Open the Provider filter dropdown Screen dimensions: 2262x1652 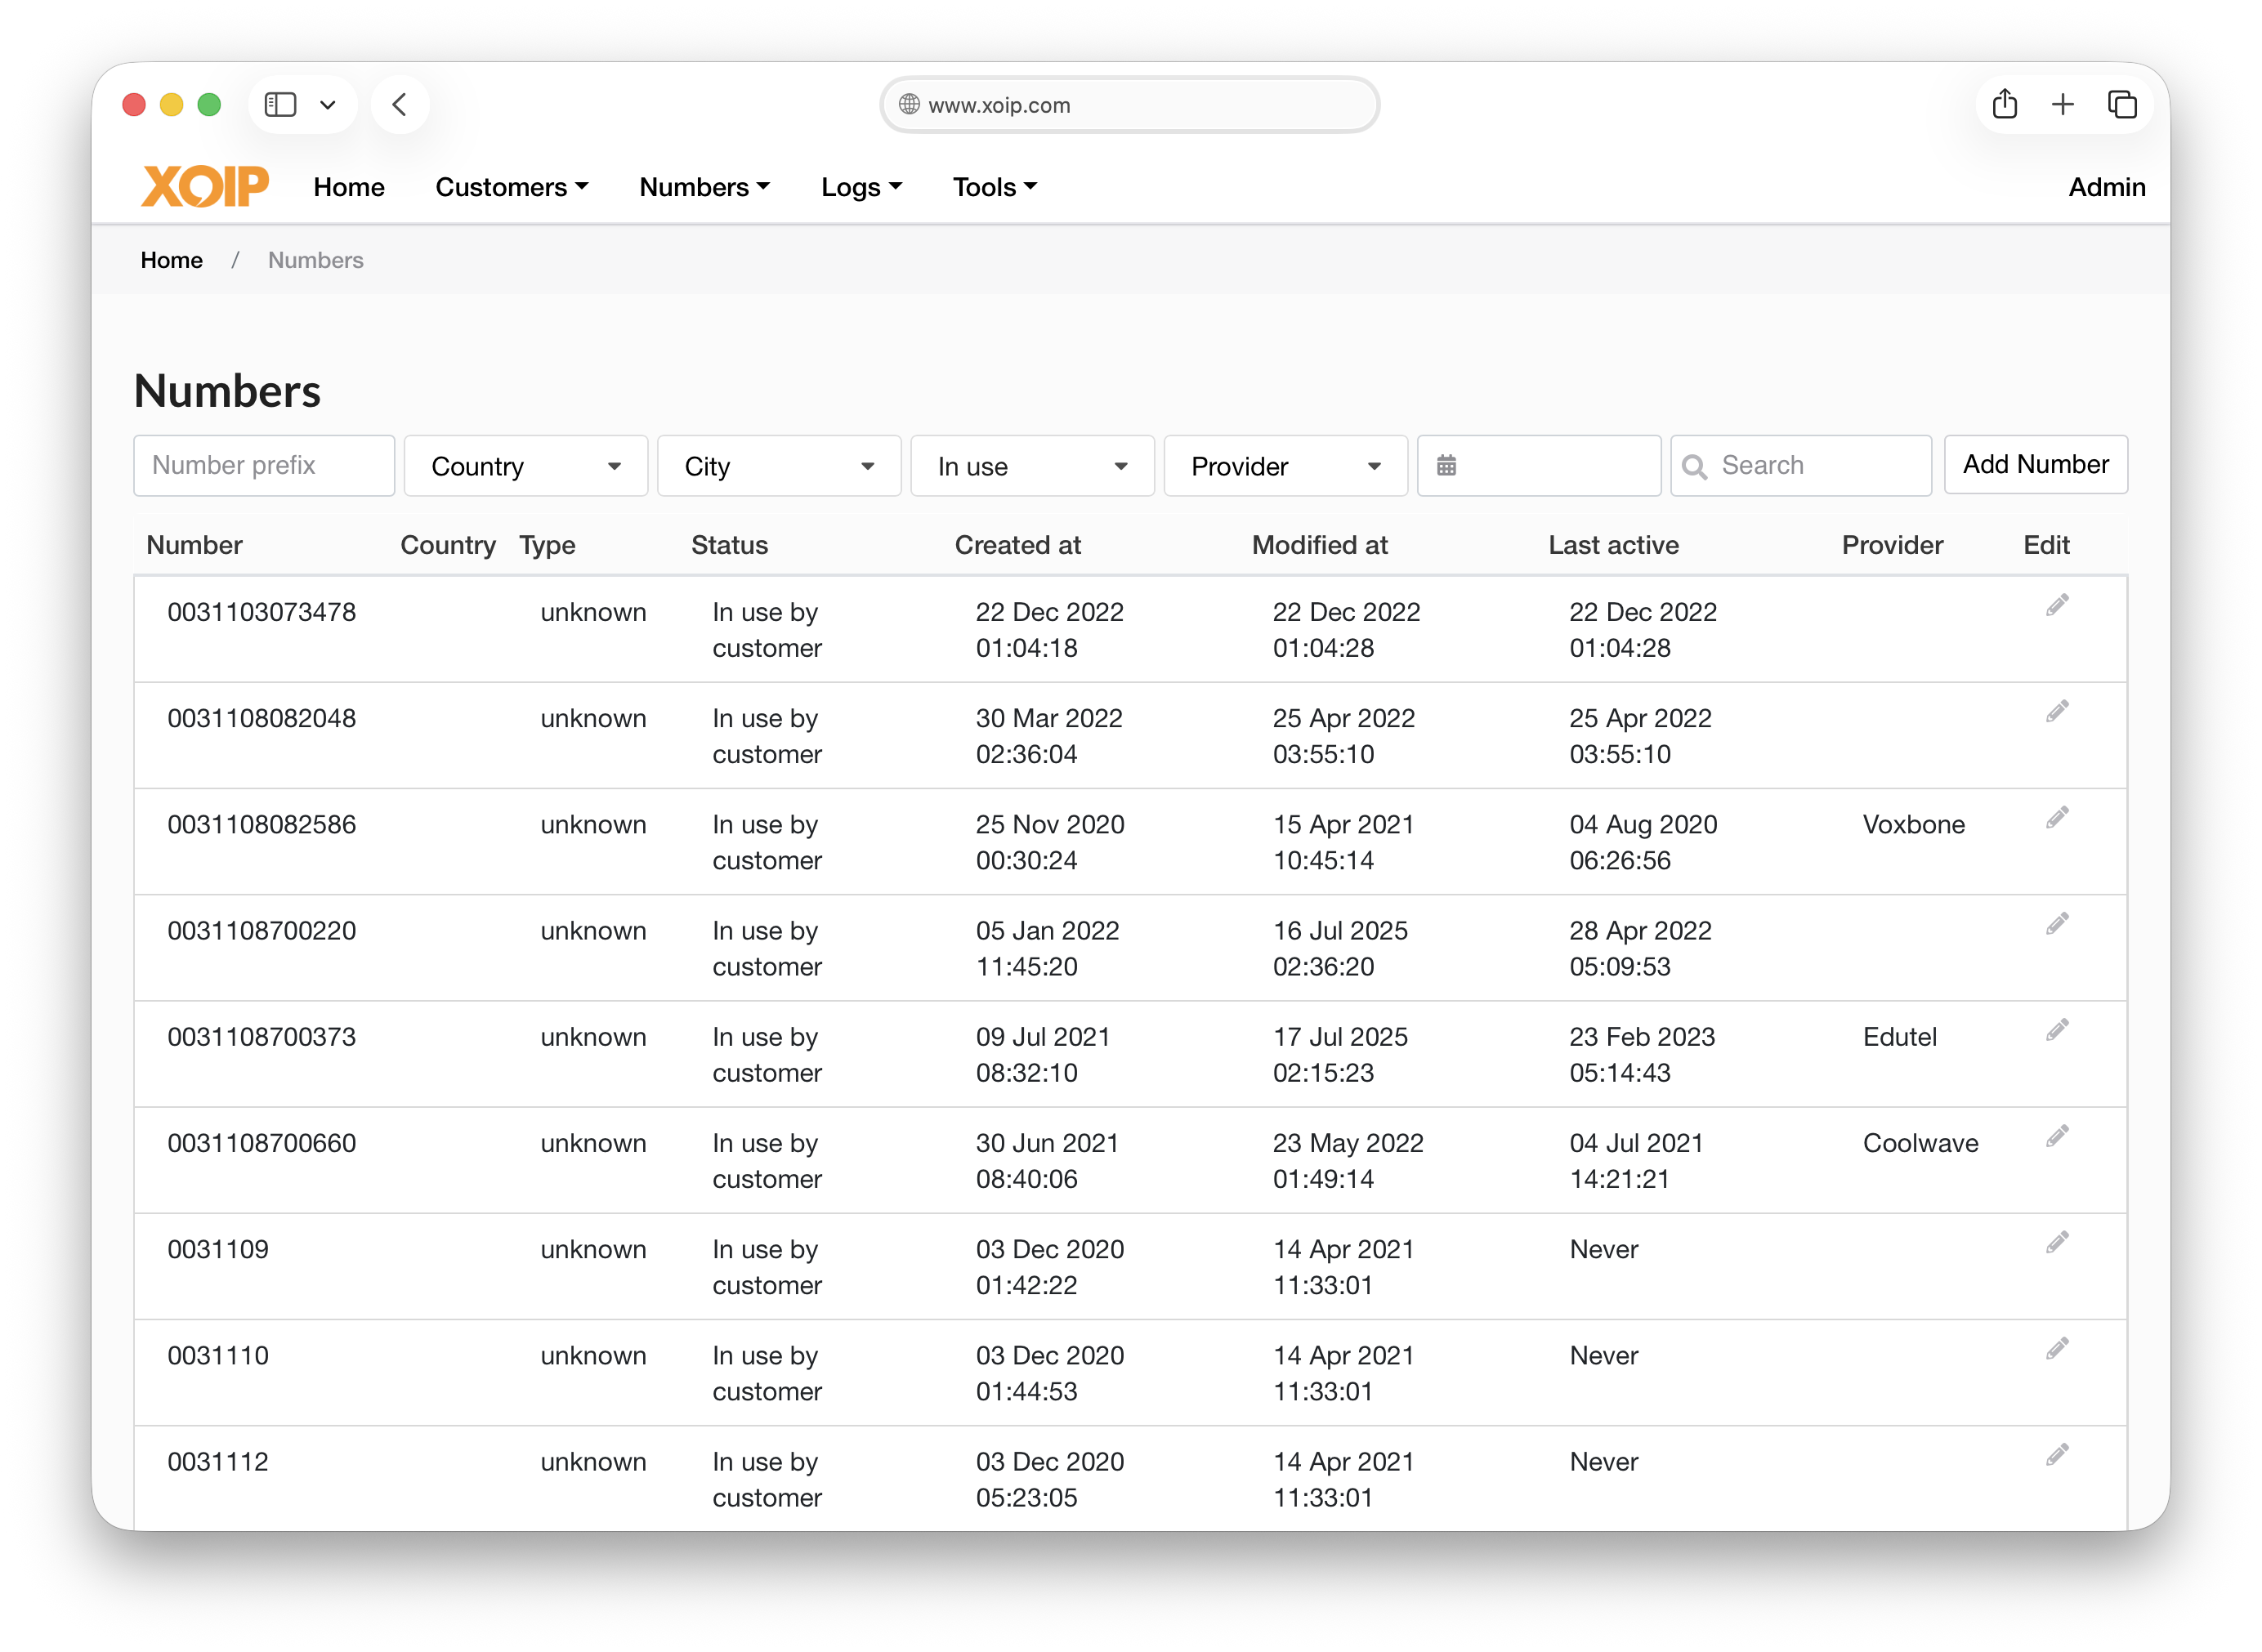click(x=1285, y=466)
